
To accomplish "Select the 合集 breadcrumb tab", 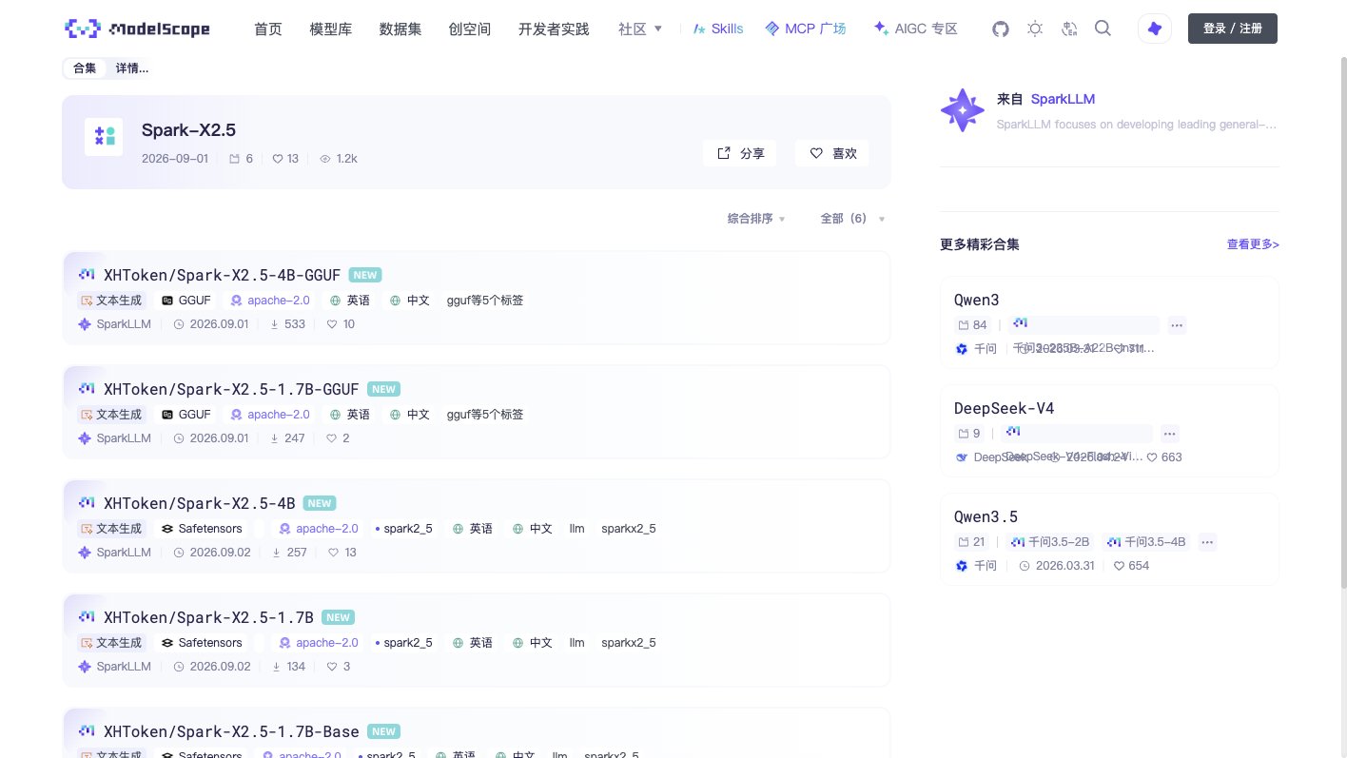I will pyautogui.click(x=85, y=68).
